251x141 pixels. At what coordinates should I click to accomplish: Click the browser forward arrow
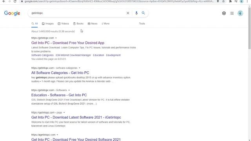9,1
